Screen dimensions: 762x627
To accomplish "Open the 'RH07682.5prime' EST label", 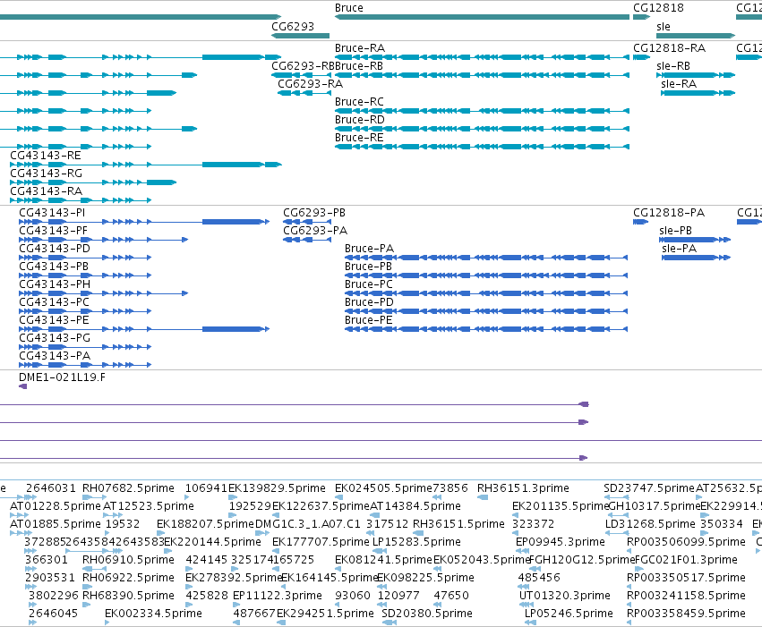I will [x=128, y=487].
